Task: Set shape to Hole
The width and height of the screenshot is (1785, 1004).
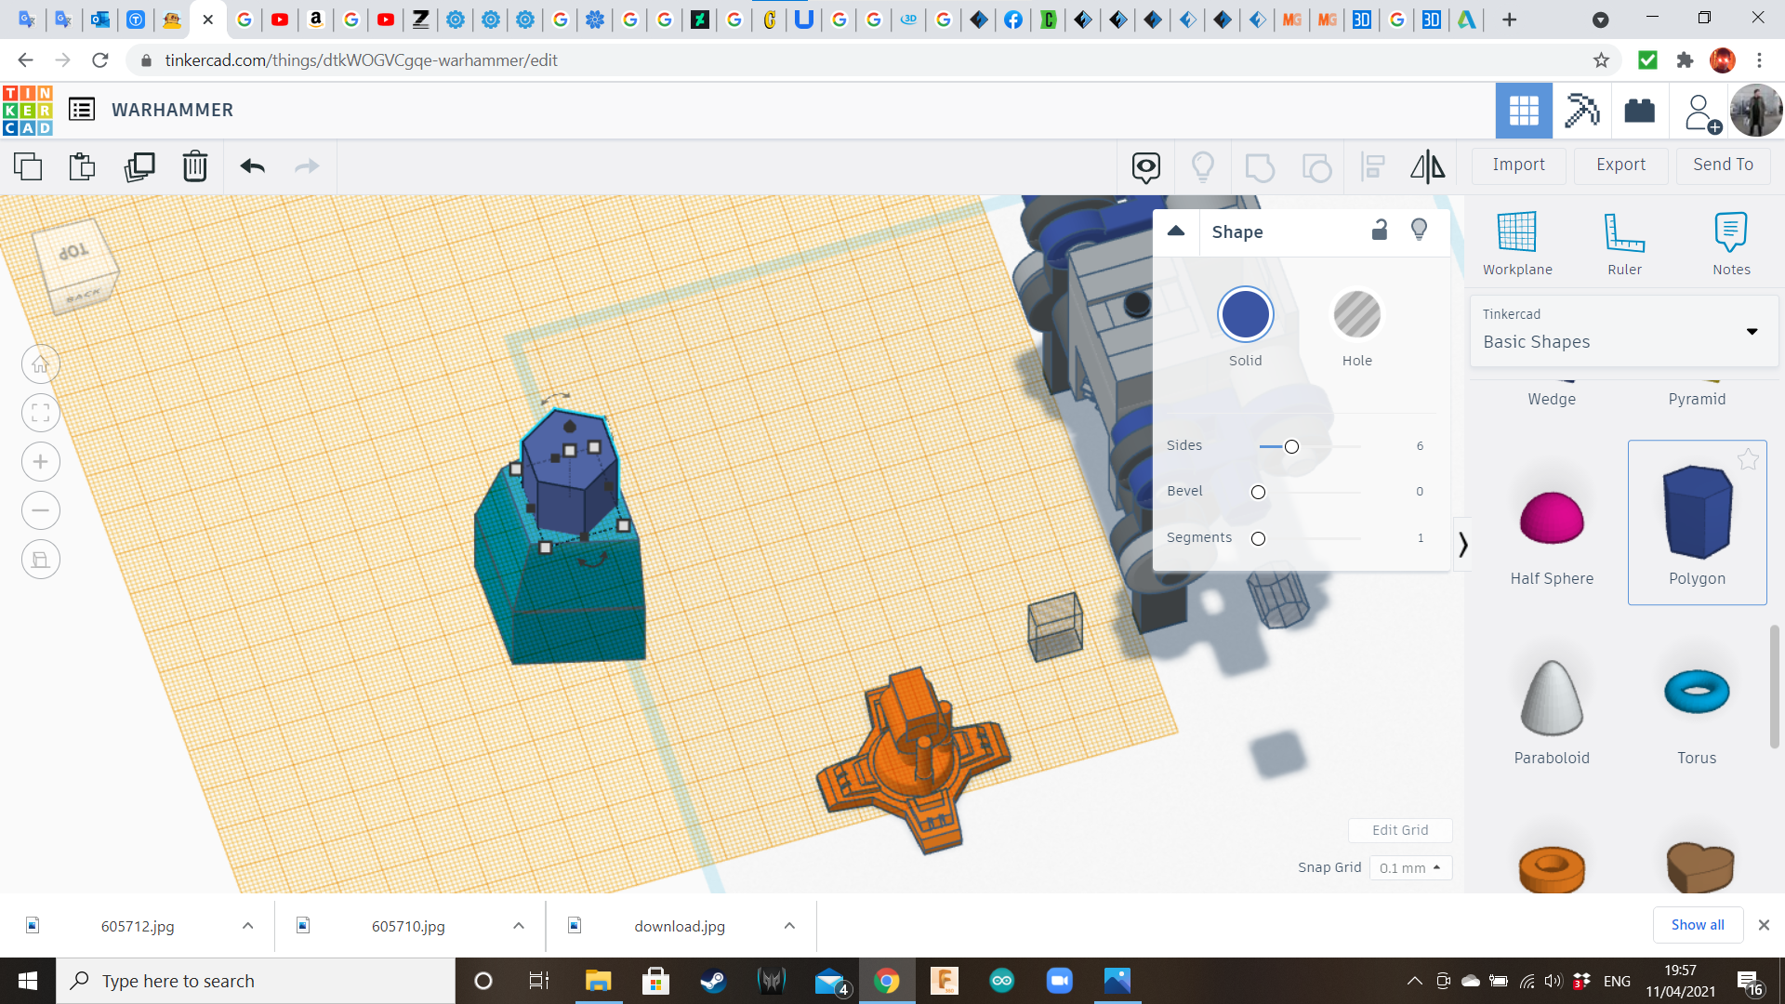Action: tap(1356, 315)
